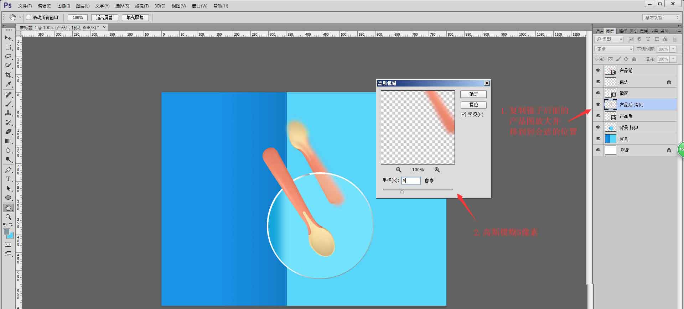
Task: Select the Gradient tool
Action: point(8,141)
